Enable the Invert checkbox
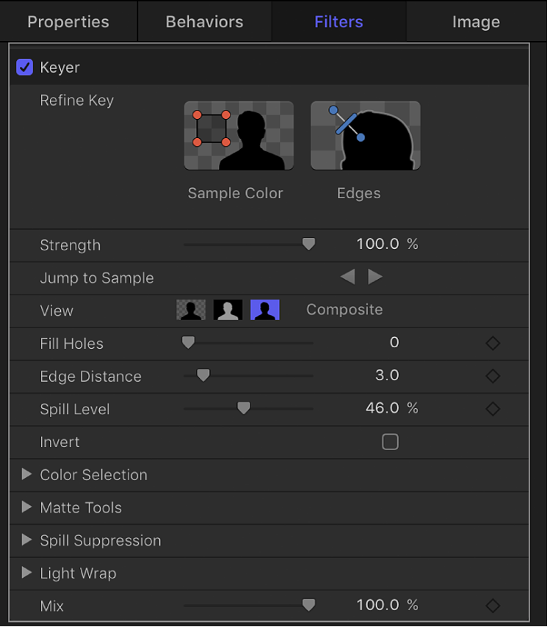The height and width of the screenshot is (627, 547). [x=390, y=442]
